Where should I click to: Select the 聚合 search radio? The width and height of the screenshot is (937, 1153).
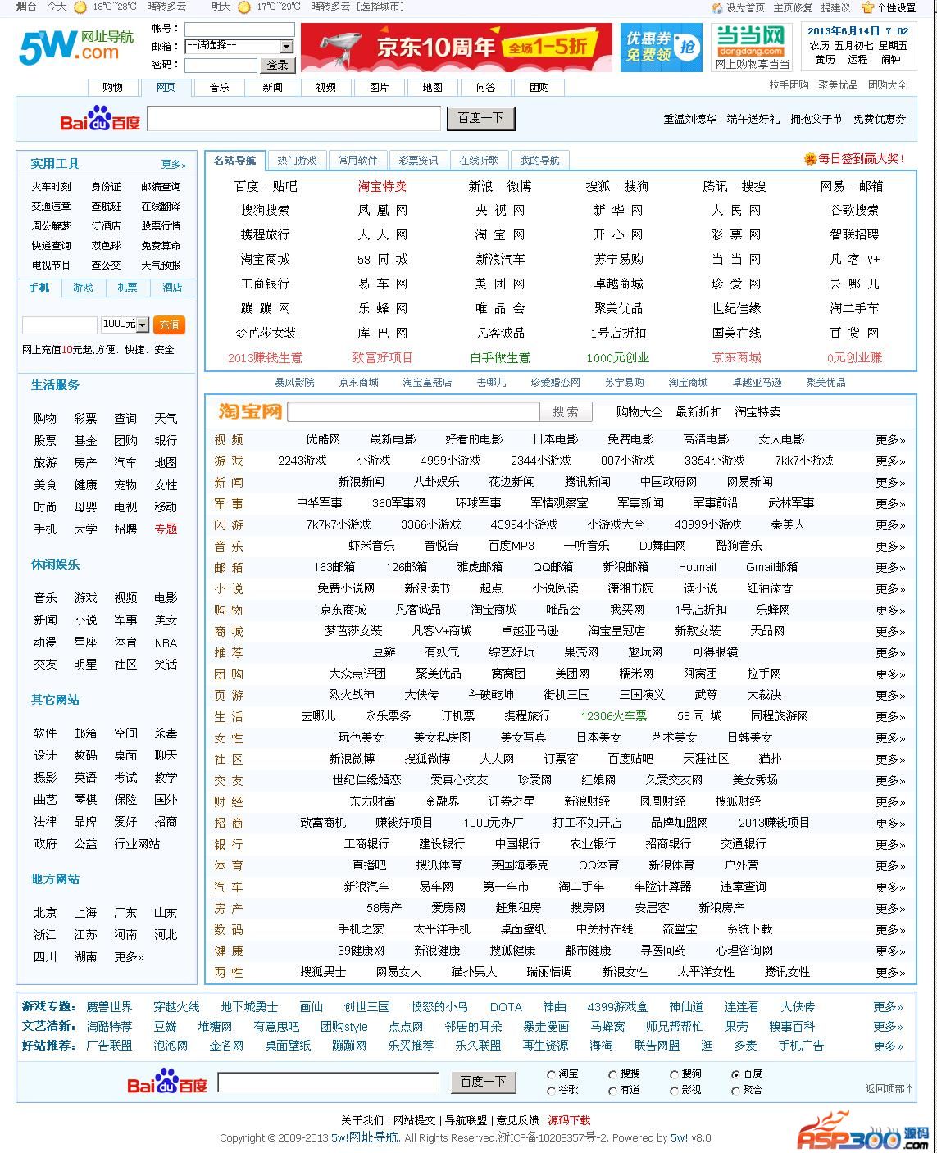click(x=735, y=1091)
